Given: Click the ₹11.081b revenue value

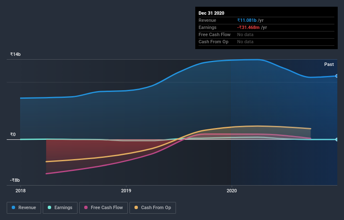Looking at the screenshot, I should click(247, 20).
